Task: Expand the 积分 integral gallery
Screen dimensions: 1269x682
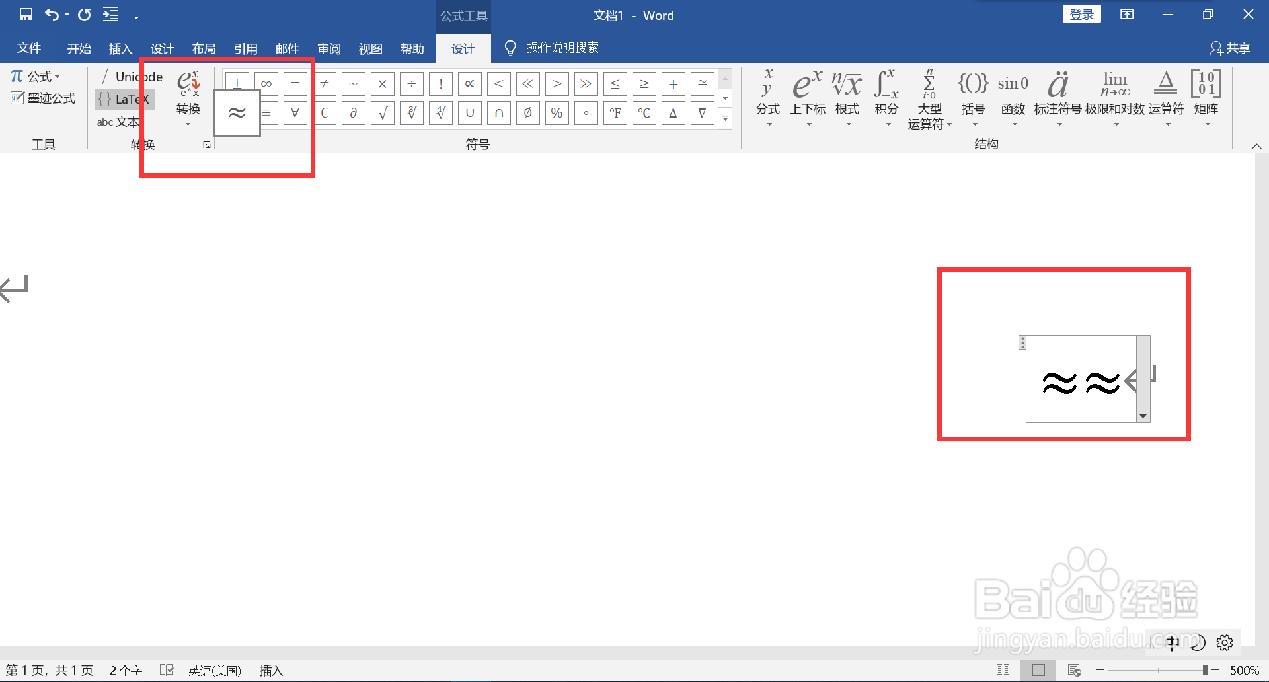Action: pyautogui.click(x=886, y=98)
